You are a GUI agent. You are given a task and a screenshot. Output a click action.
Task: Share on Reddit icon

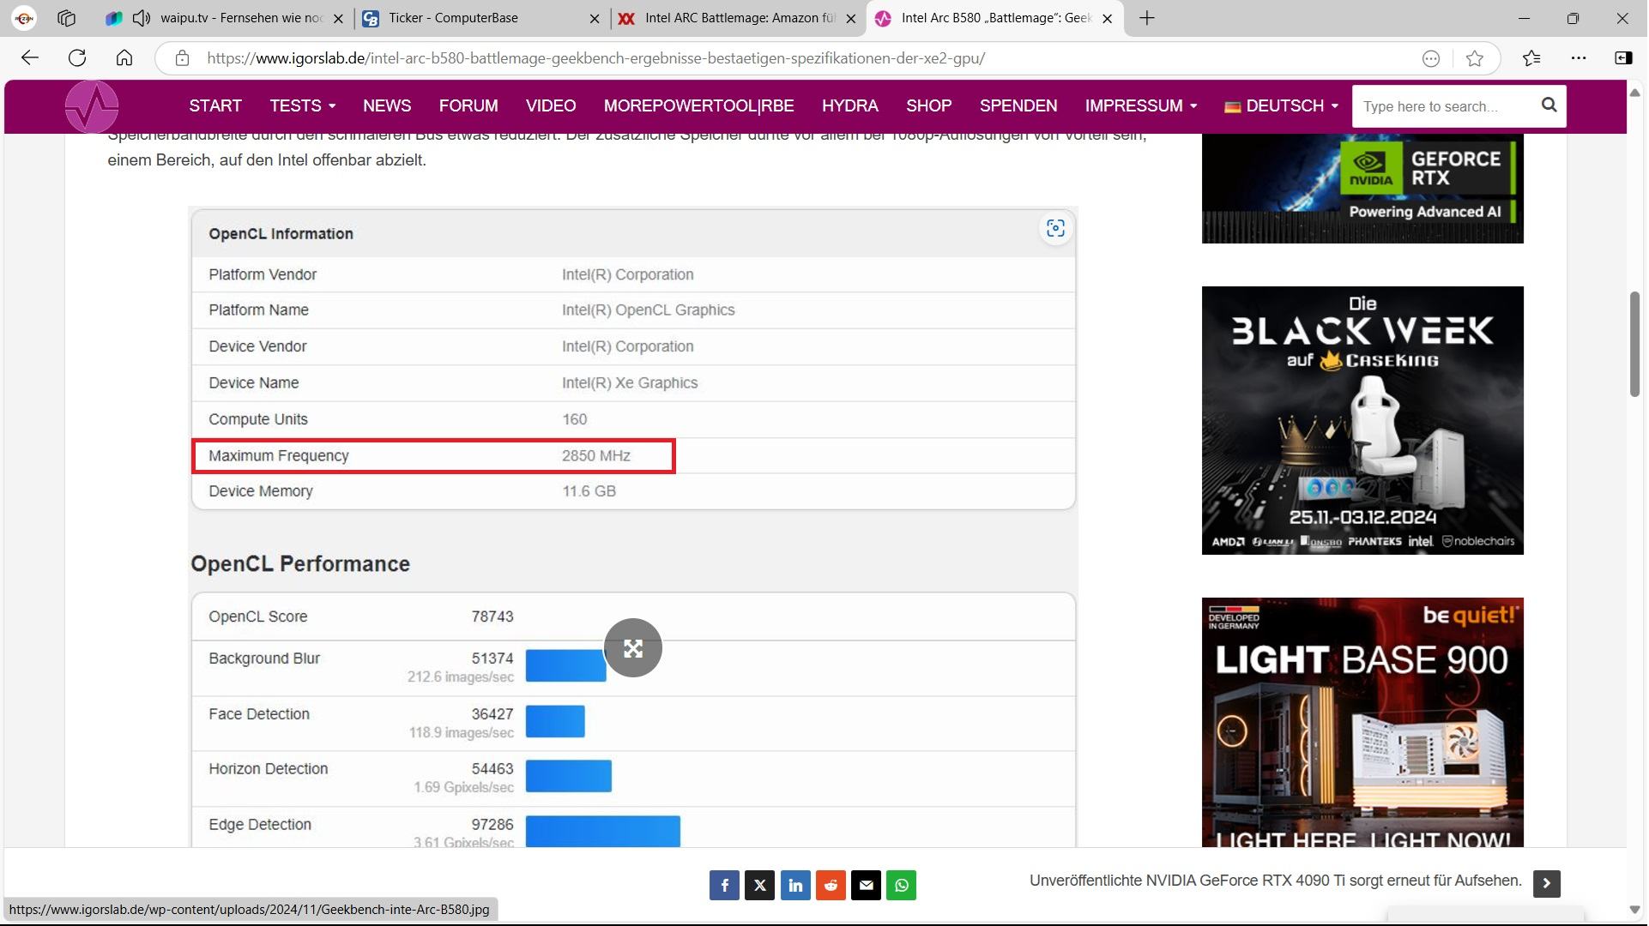(831, 886)
